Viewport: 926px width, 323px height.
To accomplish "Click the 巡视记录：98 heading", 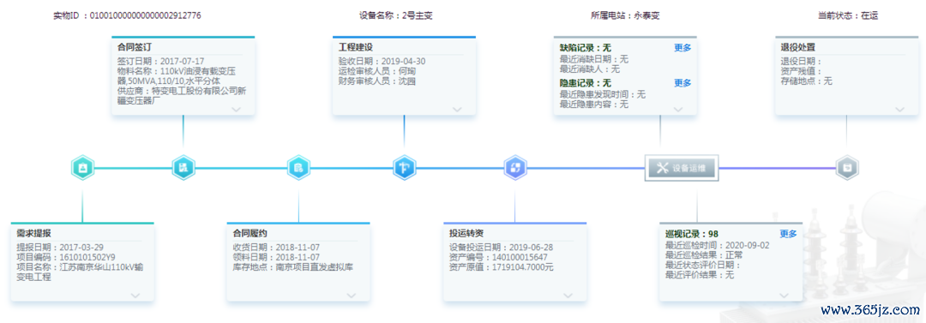I will coord(692,234).
